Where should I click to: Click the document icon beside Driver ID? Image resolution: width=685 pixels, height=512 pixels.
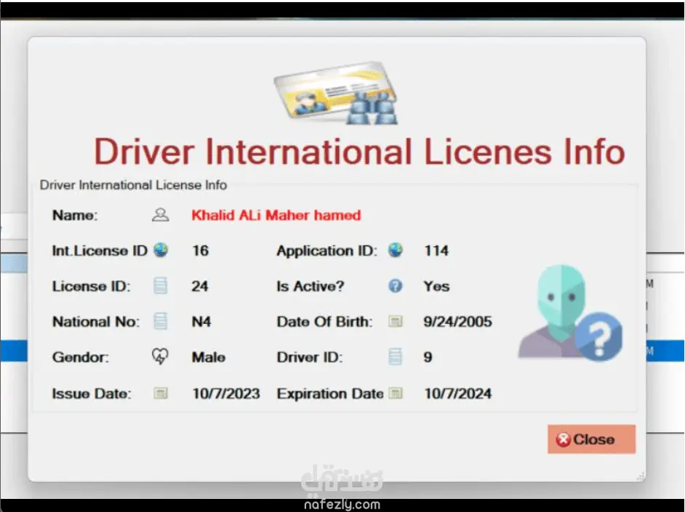click(395, 357)
